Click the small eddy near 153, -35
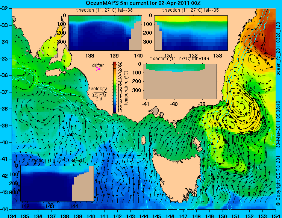The height and width of the screenshot is (218, 282). (253, 59)
